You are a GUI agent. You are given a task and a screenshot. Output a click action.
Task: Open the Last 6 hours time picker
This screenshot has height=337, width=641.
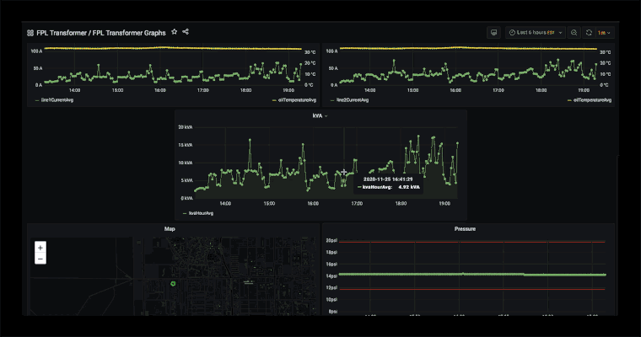pyautogui.click(x=536, y=33)
